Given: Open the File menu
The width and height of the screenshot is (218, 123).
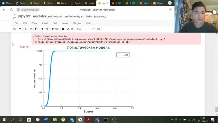Looking at the screenshot, I should click(16, 23).
